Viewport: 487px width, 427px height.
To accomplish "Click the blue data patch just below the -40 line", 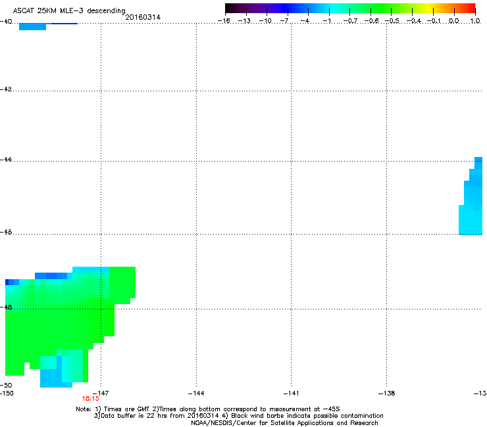I will point(33,27).
